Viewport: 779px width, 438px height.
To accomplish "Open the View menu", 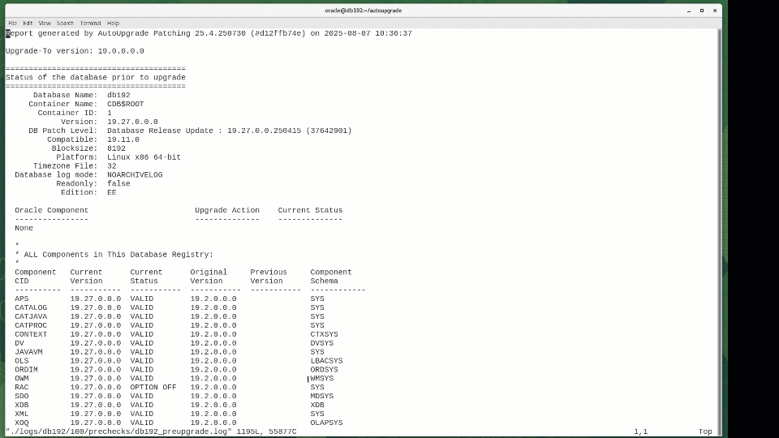I will 45,23.
